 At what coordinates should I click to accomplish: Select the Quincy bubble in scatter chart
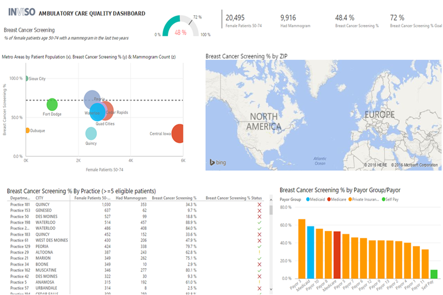(91, 134)
